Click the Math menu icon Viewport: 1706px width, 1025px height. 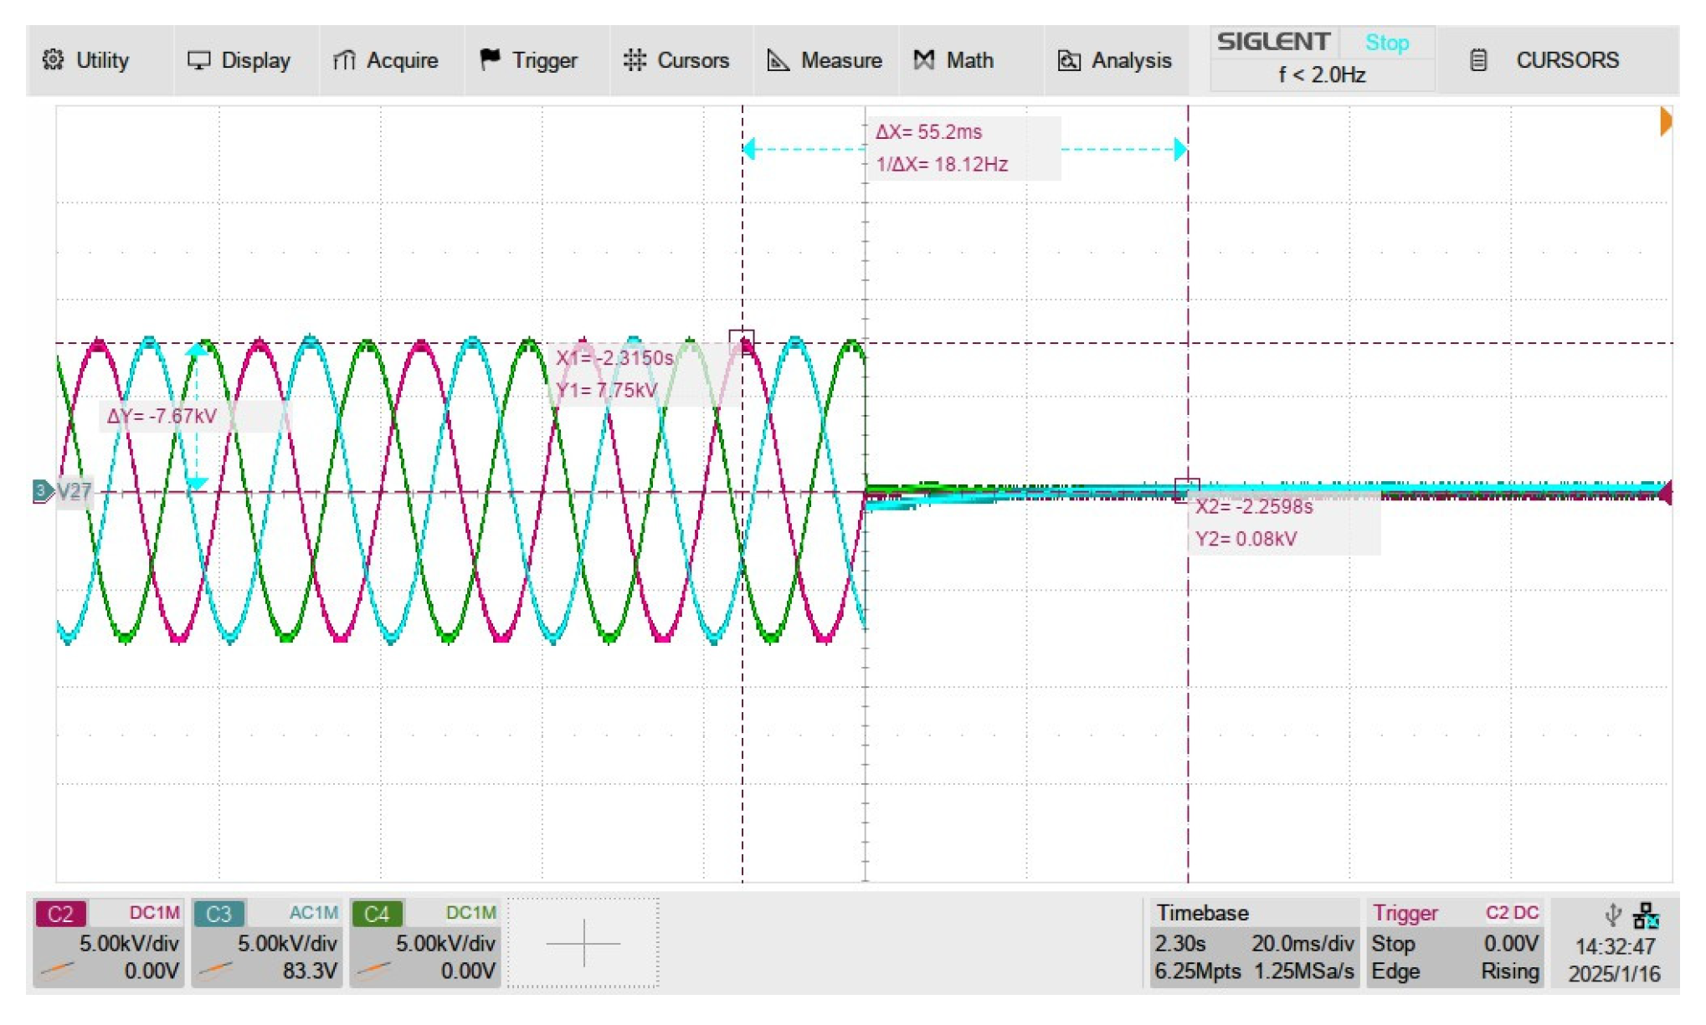pyautogui.click(x=923, y=60)
